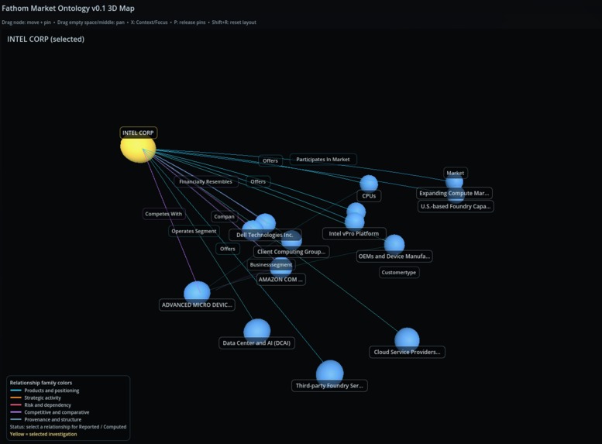Click the blue sphere above Data Center and AI

(x=257, y=331)
